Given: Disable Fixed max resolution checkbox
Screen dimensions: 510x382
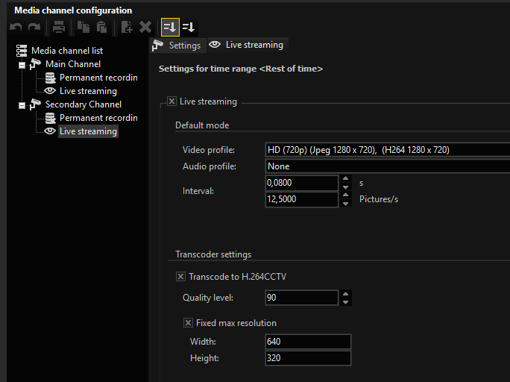Looking at the screenshot, I should point(188,323).
